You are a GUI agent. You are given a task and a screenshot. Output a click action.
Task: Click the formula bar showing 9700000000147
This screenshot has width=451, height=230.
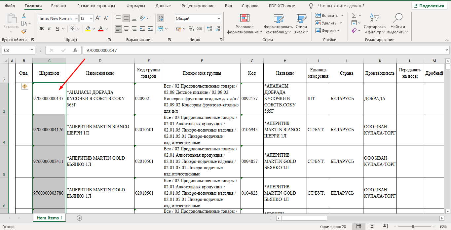click(x=264, y=50)
